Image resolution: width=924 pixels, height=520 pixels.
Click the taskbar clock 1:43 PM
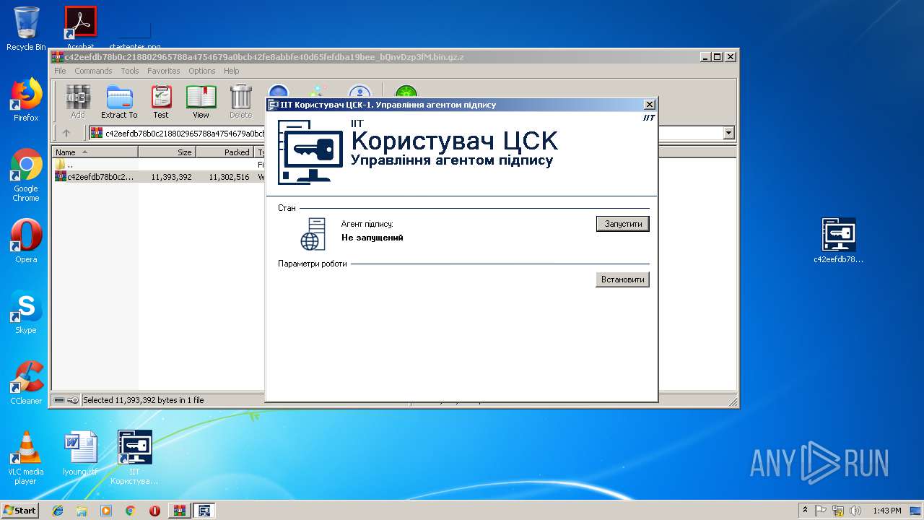pyautogui.click(x=886, y=511)
